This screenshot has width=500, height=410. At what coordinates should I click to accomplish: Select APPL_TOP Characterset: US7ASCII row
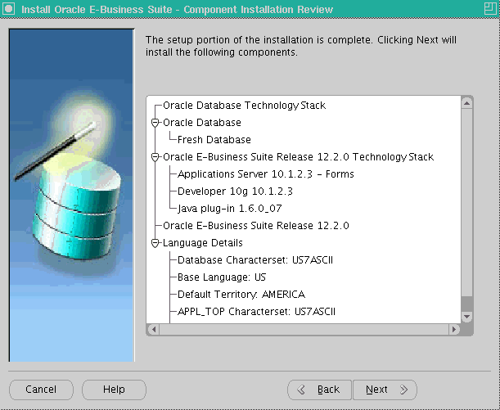tap(256, 312)
